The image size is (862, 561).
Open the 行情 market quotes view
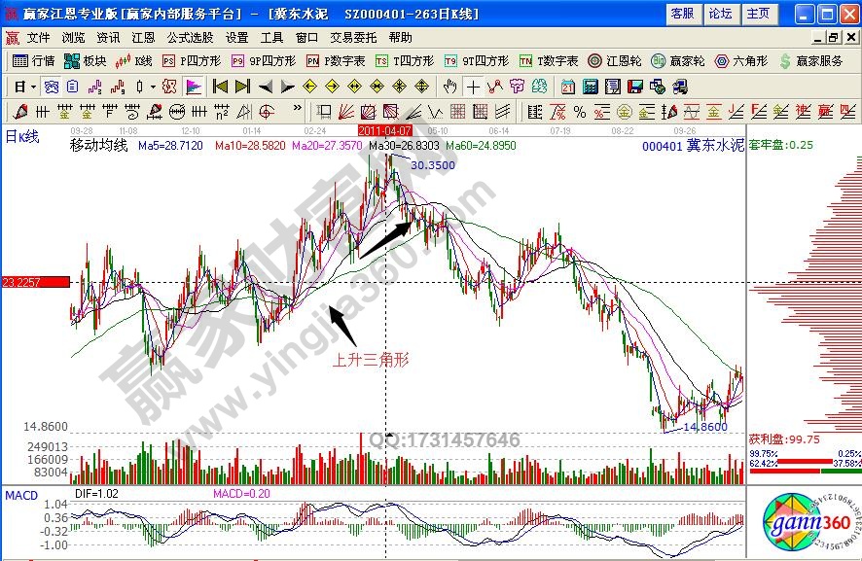pos(34,60)
